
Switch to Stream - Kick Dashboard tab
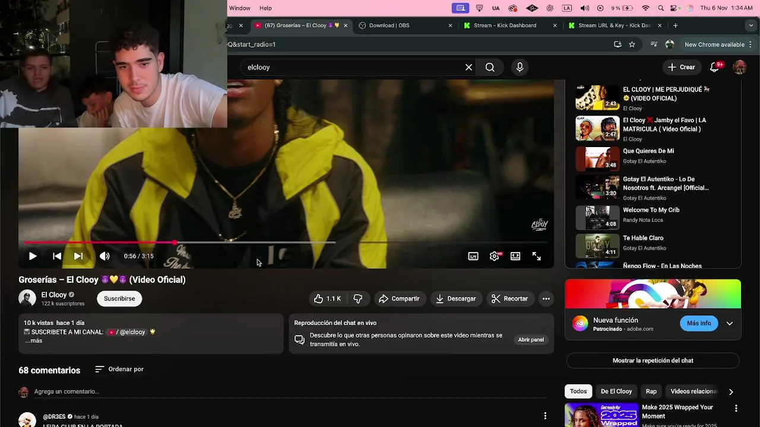[511, 26]
